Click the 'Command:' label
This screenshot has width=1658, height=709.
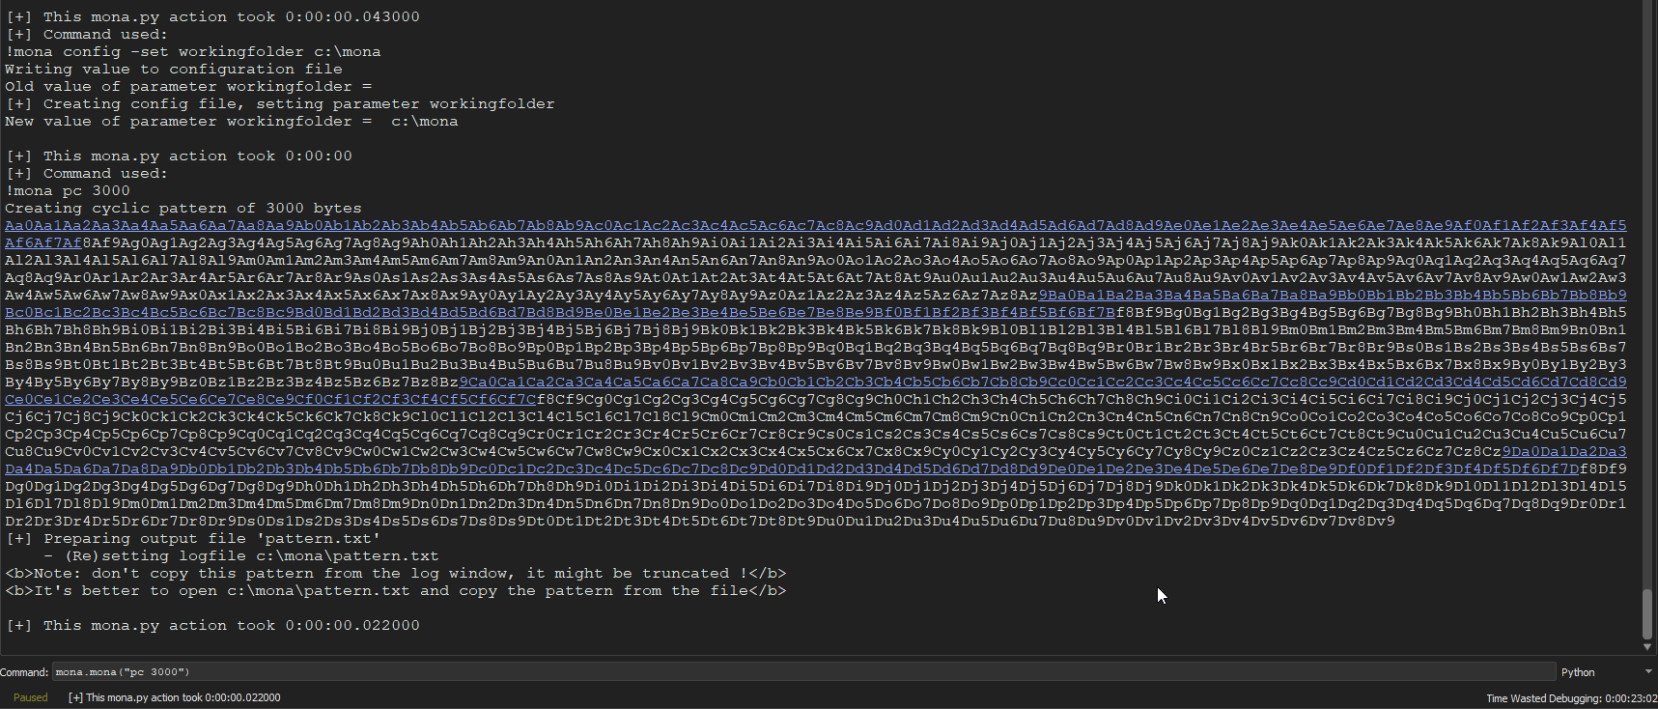click(24, 672)
